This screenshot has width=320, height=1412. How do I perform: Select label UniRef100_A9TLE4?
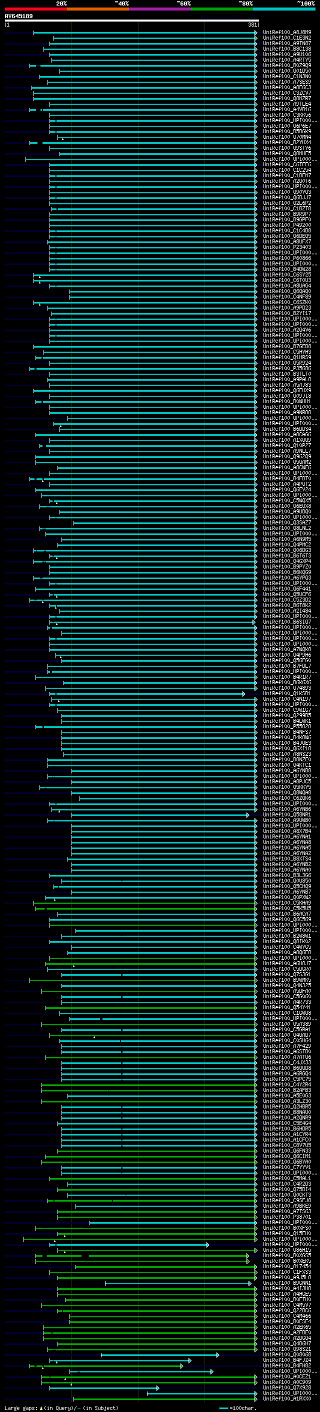pyautogui.click(x=286, y=104)
